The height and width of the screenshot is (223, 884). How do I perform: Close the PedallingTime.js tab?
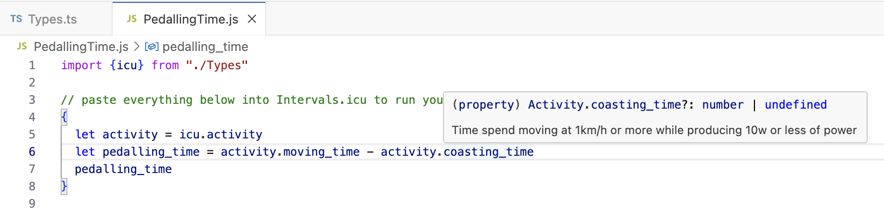[252, 19]
